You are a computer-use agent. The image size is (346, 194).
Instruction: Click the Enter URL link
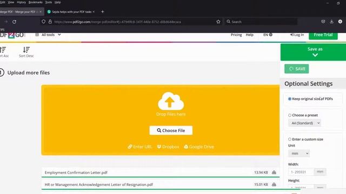pyautogui.click(x=140, y=147)
